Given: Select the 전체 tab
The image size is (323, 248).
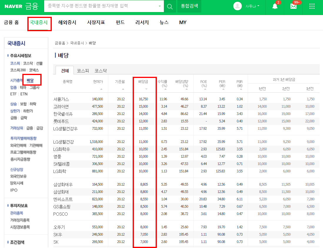Looking at the screenshot, I should pos(65,71).
